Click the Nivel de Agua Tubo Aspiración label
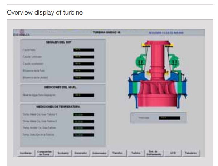The height and width of the screenshot is (166, 218). [39, 95]
